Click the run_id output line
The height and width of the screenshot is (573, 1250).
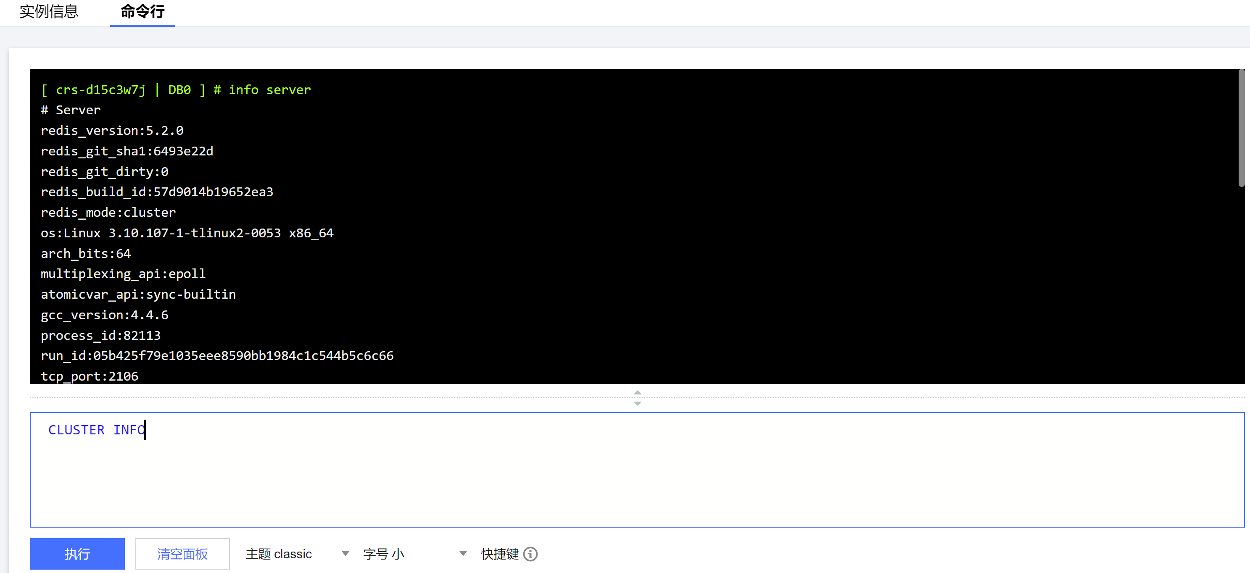217,356
